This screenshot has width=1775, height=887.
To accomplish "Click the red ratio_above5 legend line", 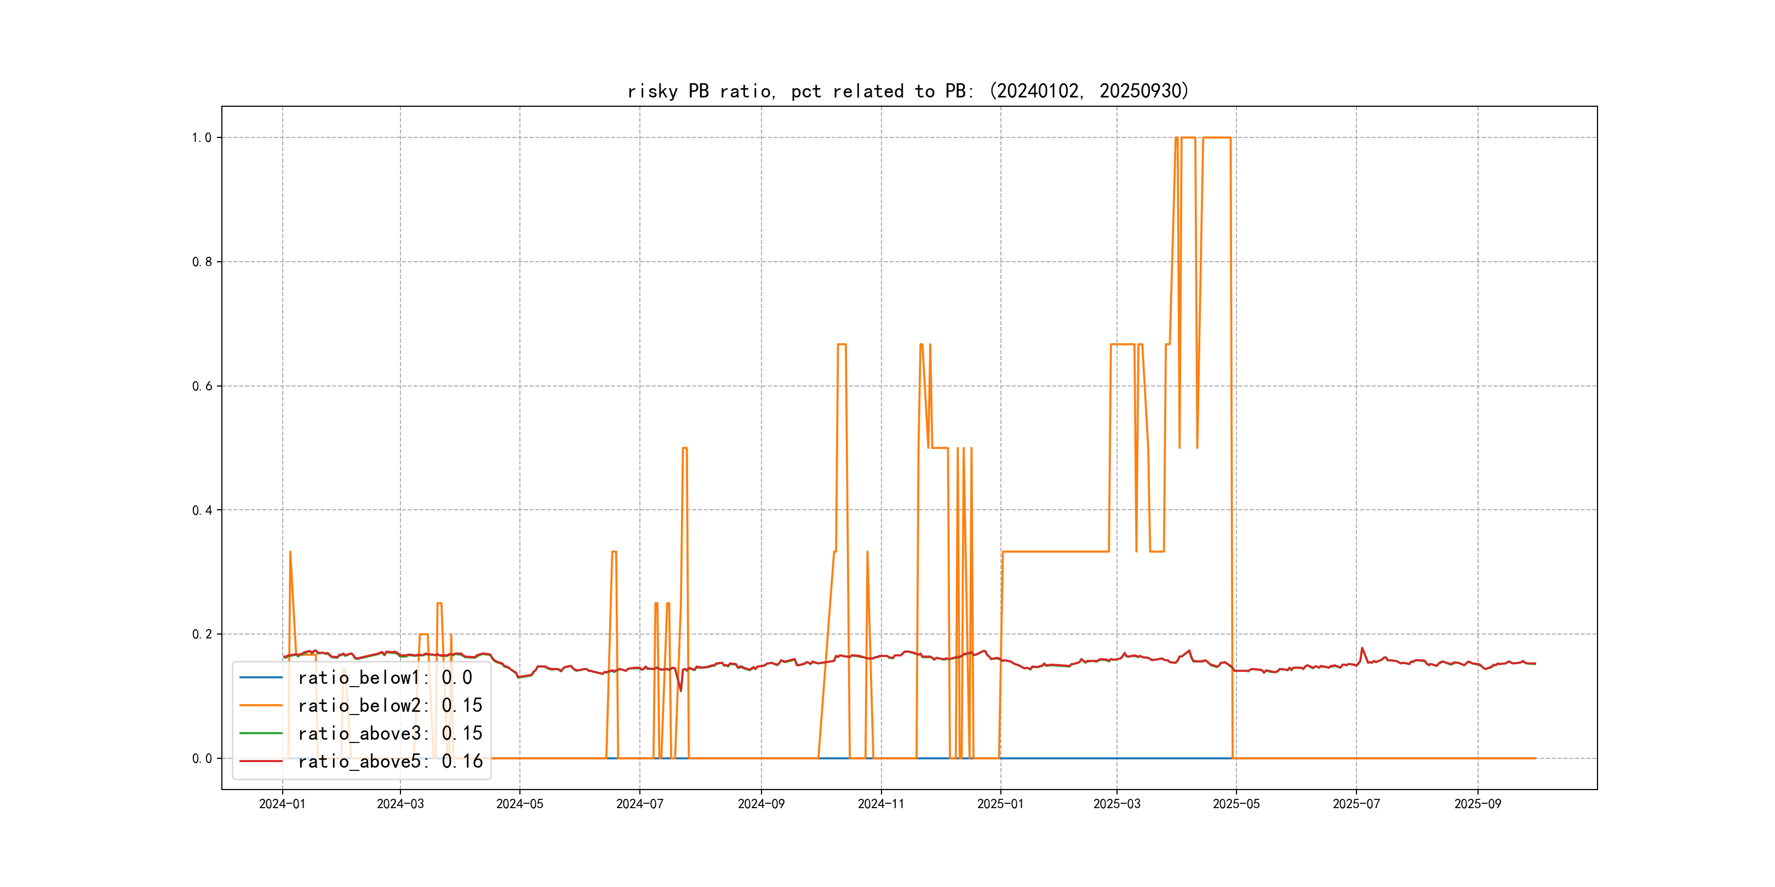I will 260,761.
